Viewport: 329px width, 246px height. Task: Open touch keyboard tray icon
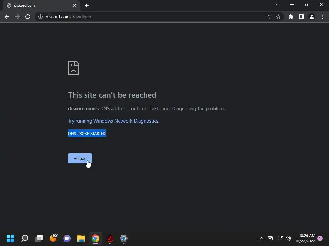click(x=270, y=238)
